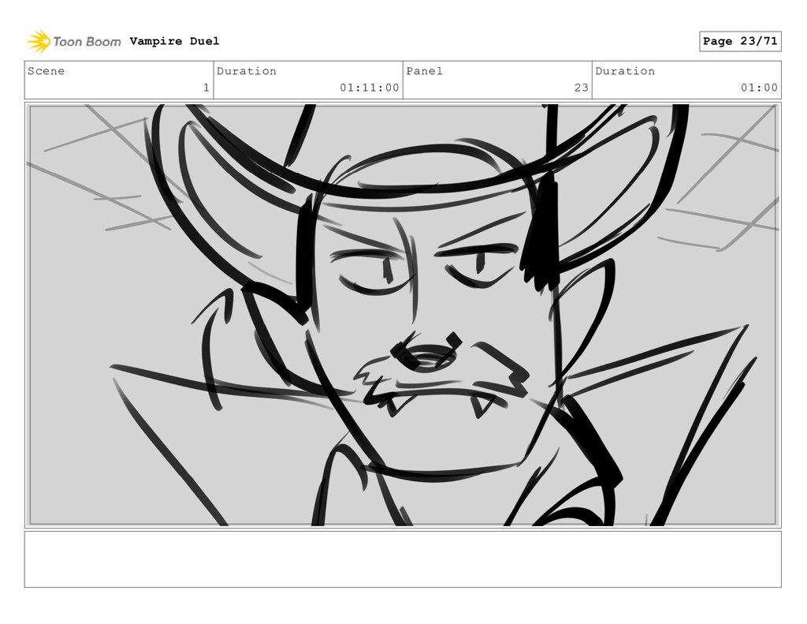
Task: Click the scene number value '1'
Action: [x=206, y=88]
